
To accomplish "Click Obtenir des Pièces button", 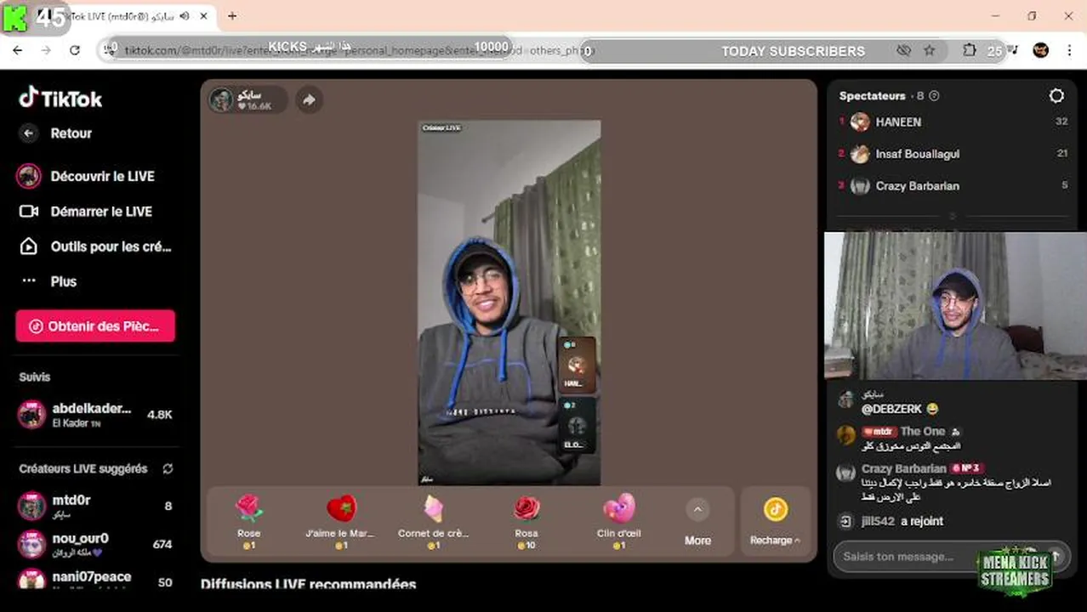I will (95, 326).
